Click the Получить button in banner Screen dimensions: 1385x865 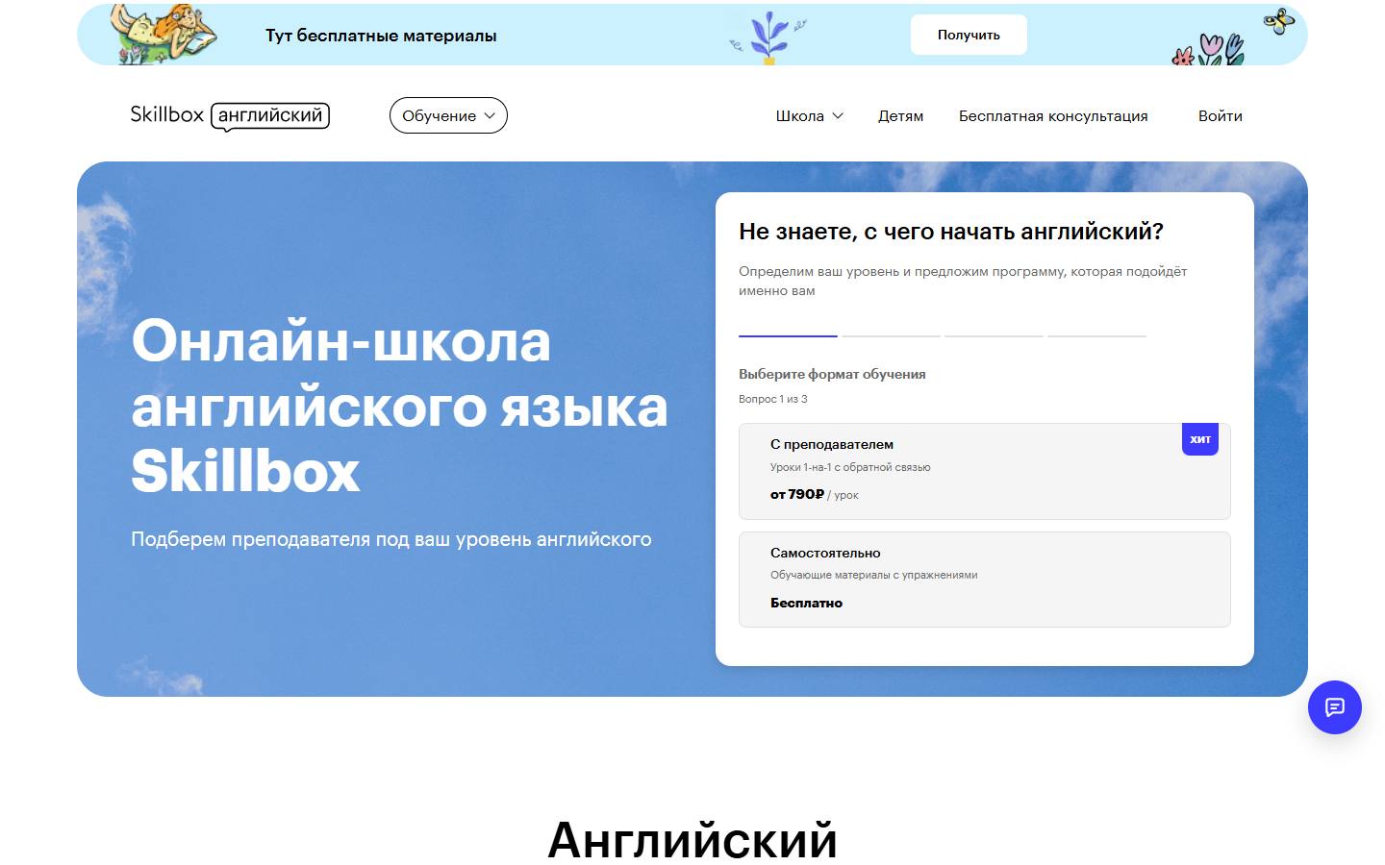pyautogui.click(x=969, y=35)
